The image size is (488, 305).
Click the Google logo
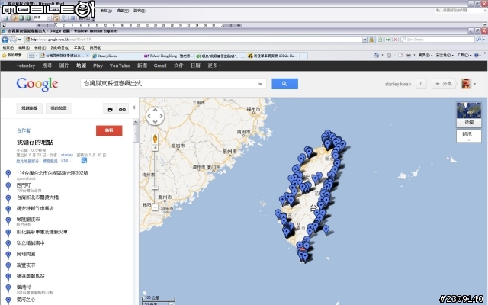point(37,84)
